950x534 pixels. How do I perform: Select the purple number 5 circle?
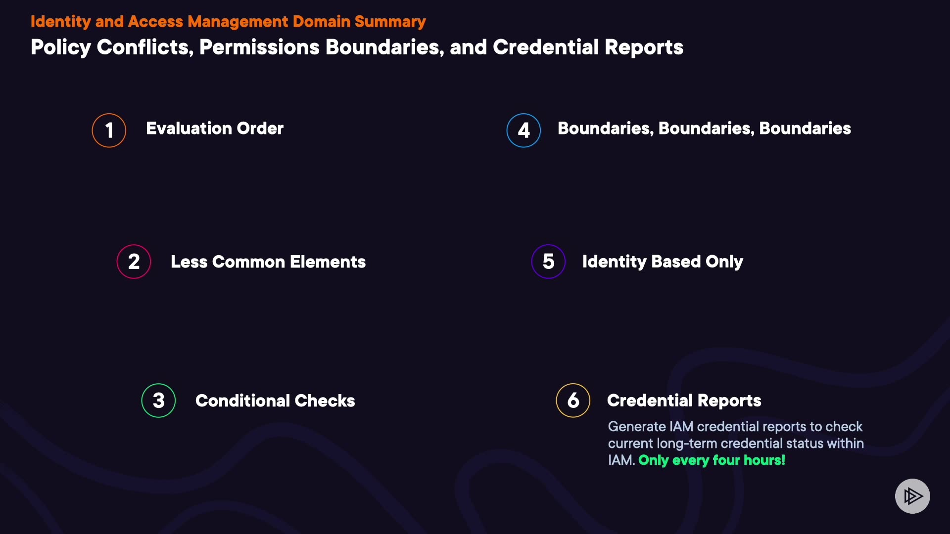tap(548, 262)
